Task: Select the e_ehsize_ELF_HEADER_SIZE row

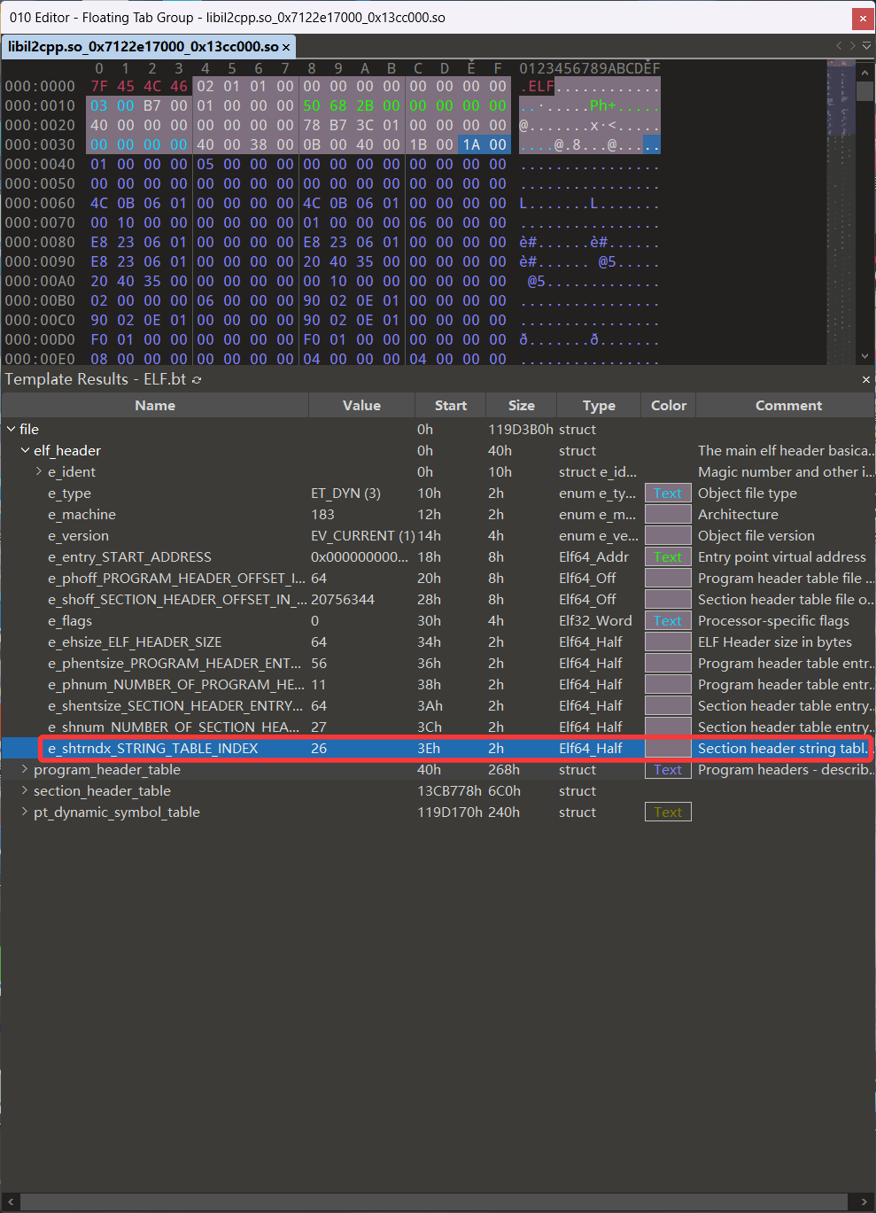Action: coord(438,641)
